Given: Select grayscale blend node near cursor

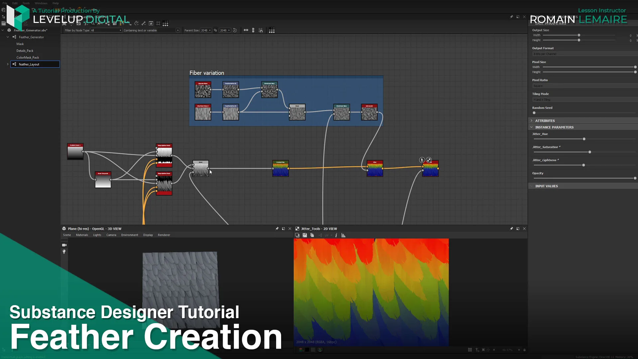Looking at the screenshot, I should [201, 169].
